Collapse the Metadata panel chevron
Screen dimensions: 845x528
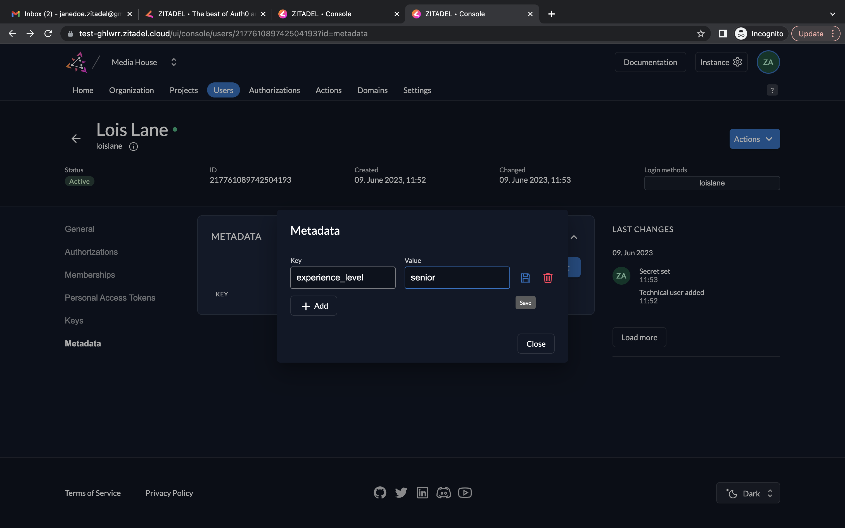coord(574,237)
